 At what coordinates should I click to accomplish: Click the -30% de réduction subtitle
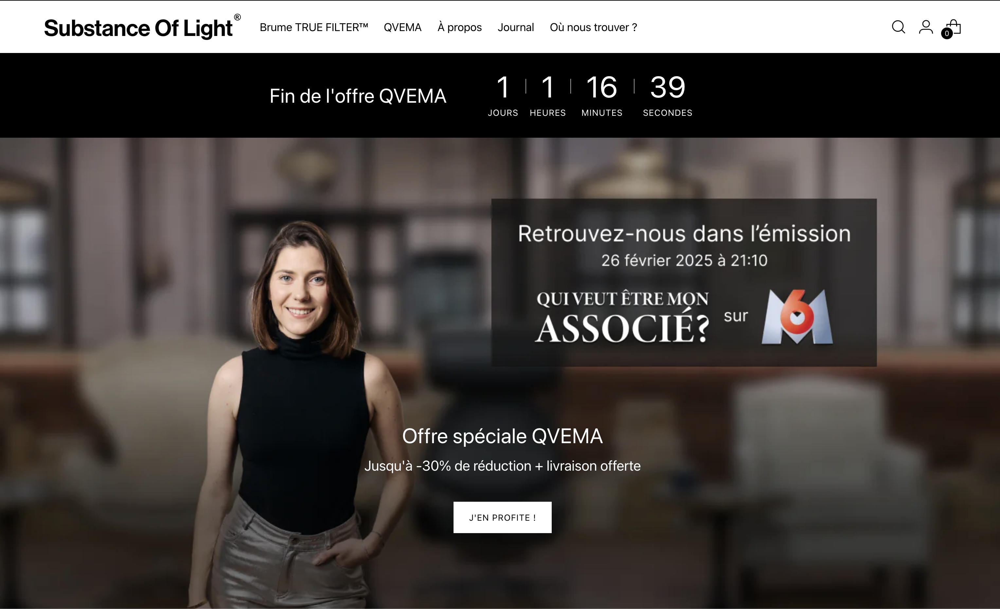click(502, 466)
